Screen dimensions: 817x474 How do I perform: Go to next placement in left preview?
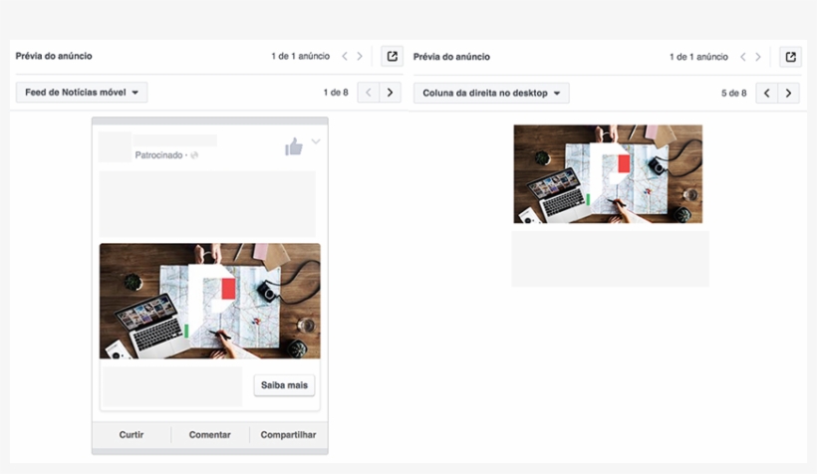tap(391, 93)
